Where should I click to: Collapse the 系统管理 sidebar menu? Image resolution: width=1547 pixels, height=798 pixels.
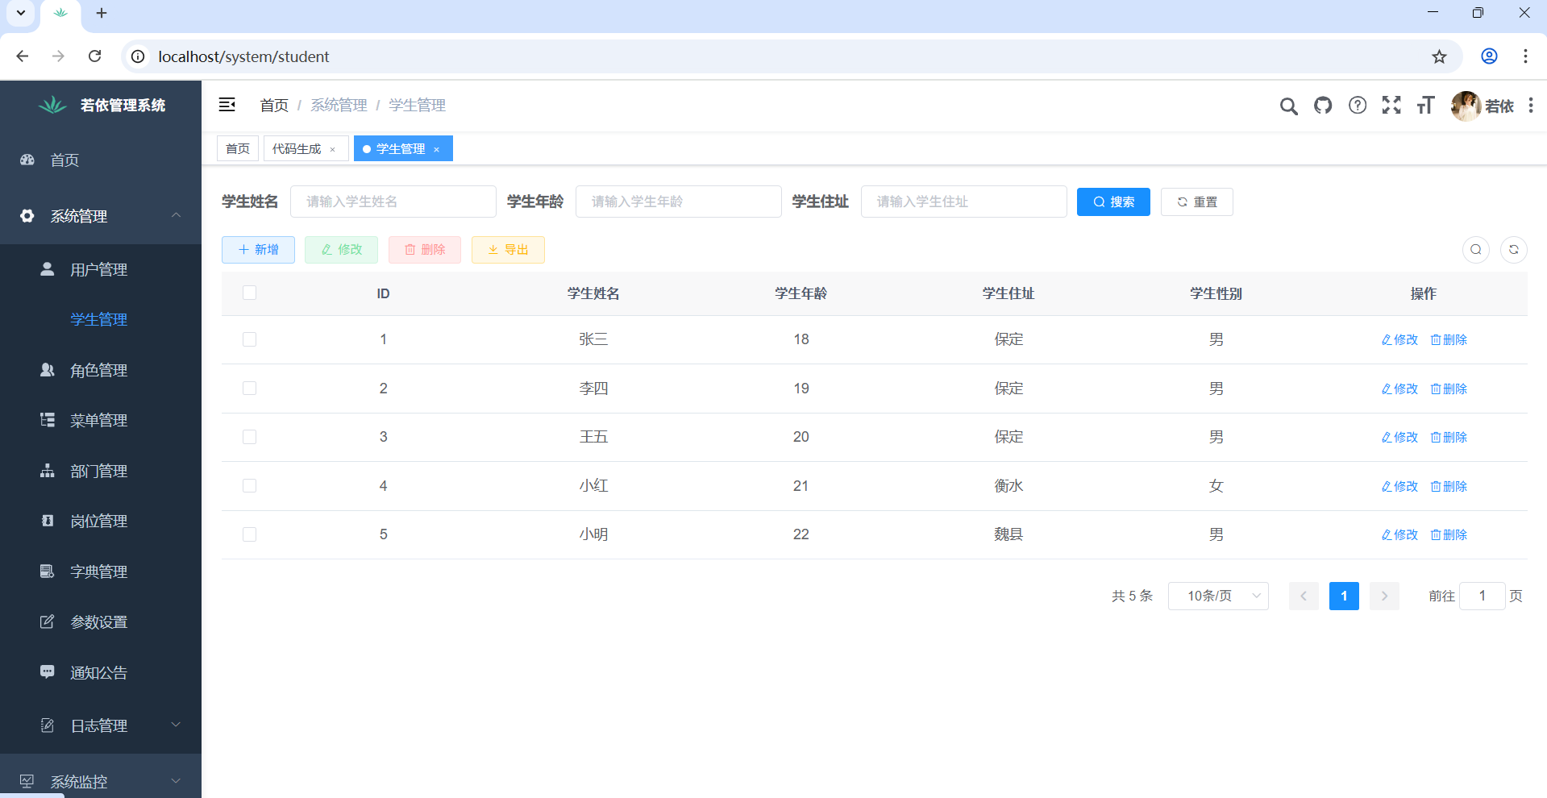[101, 216]
